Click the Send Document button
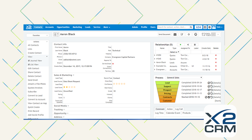Image resolution: width=252 pixels, height=140 pixels. pyautogui.click(x=164, y=34)
